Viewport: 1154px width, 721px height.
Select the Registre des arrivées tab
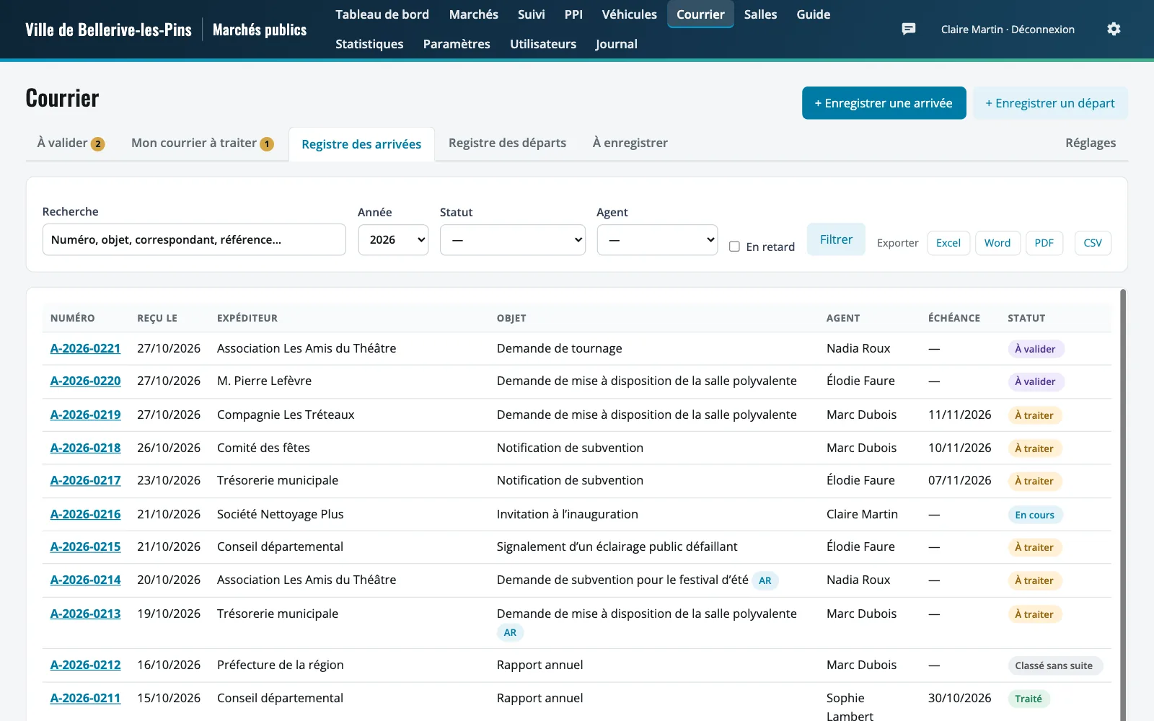pyautogui.click(x=361, y=144)
